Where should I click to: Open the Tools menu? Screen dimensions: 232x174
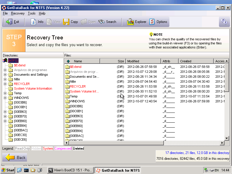pyautogui.click(x=32, y=13)
